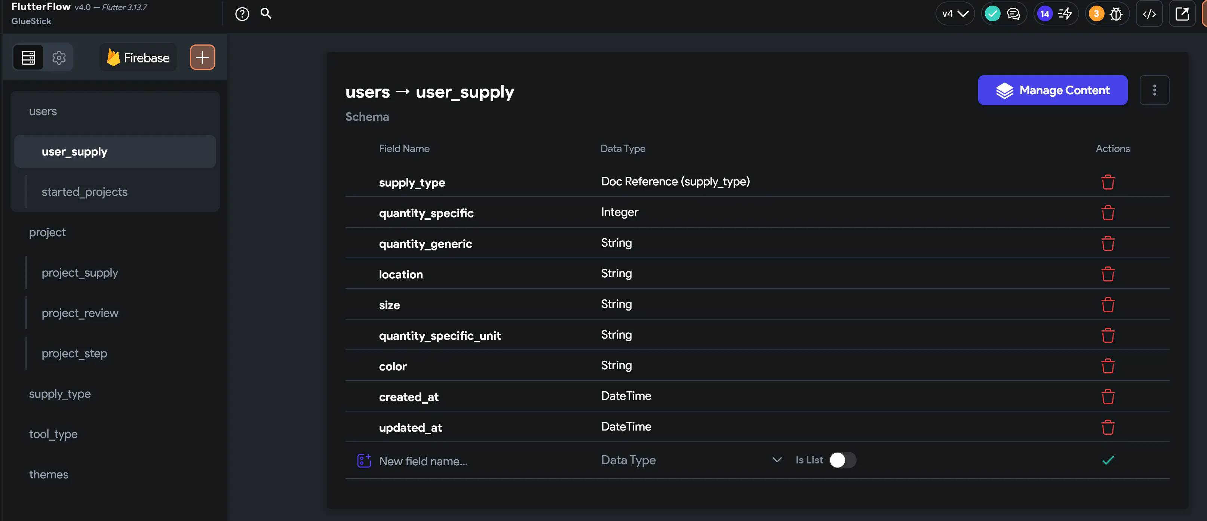1207x521 pixels.
Task: Delete the quantity_specific_unit field
Action: tap(1108, 335)
